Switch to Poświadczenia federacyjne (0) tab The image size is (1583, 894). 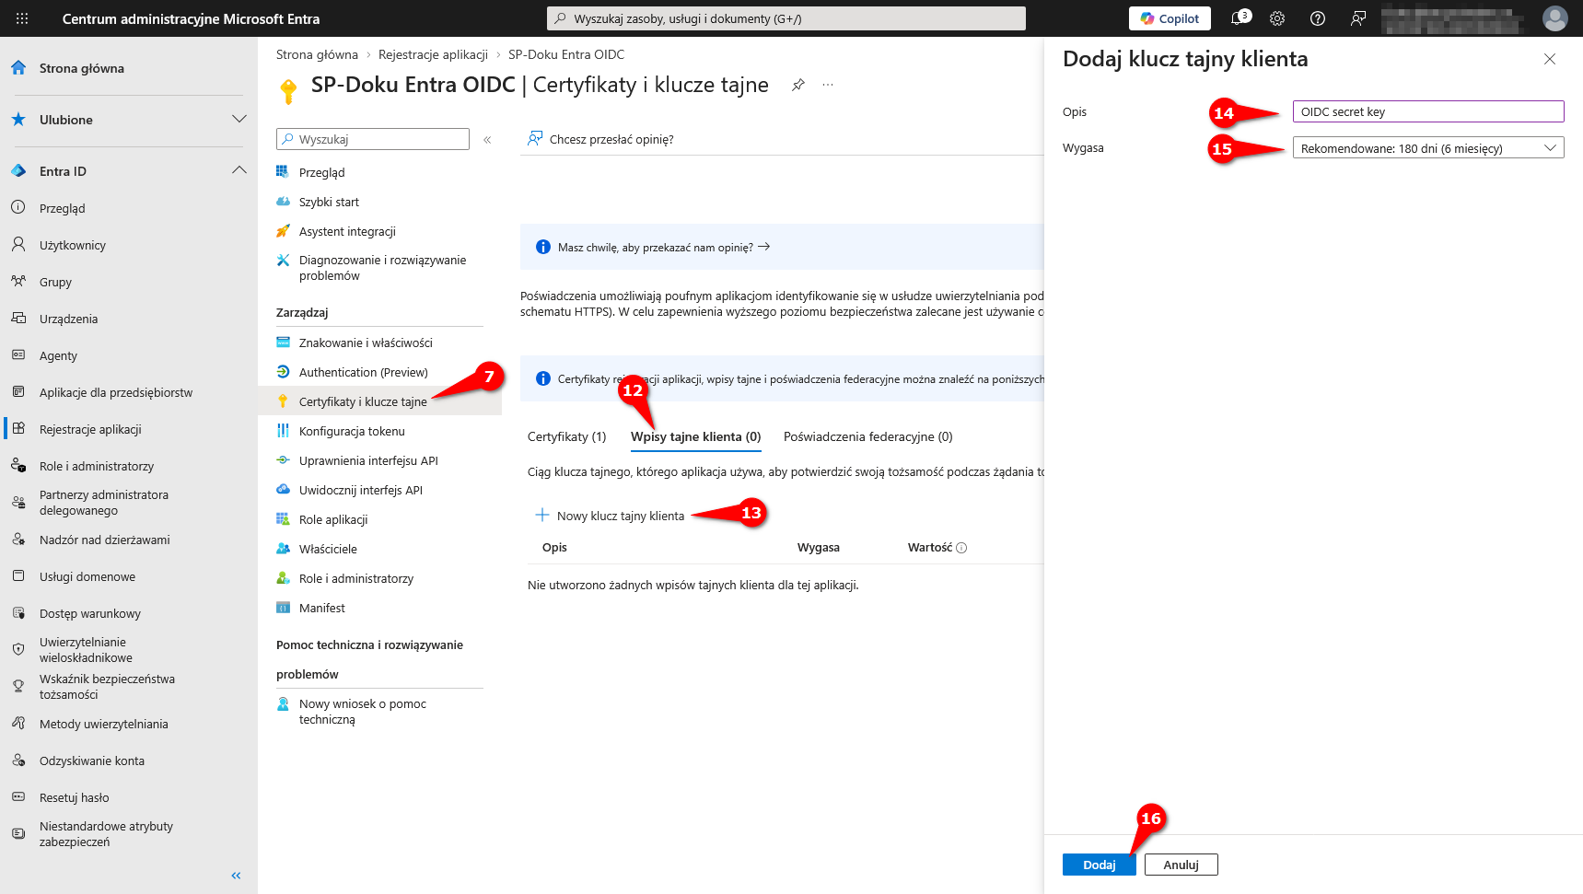pos(868,436)
